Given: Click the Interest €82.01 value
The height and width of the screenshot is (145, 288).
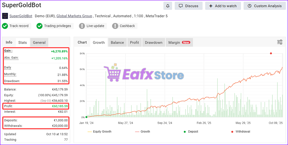Looking at the screenshot, I should (x=63, y=112).
